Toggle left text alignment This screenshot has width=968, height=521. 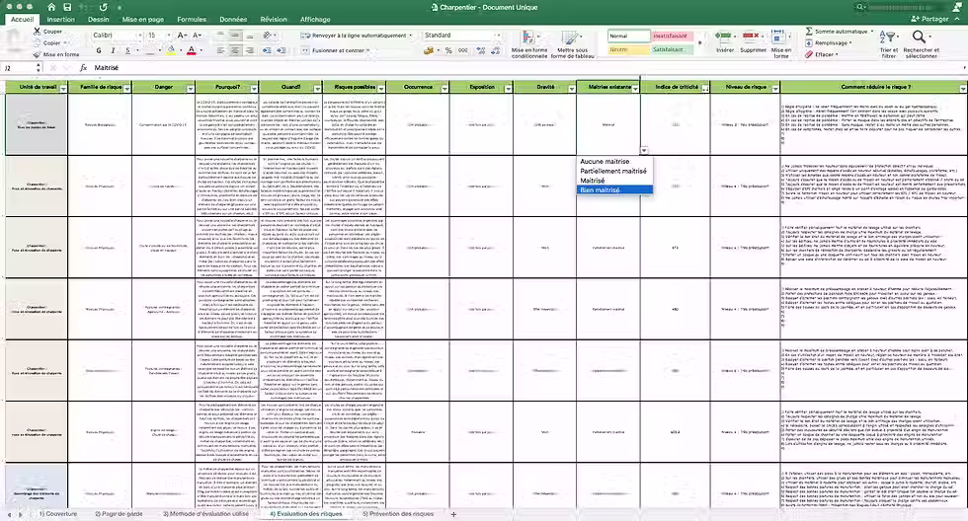(x=220, y=50)
